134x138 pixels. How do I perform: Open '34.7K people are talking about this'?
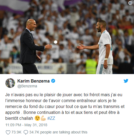click(x=58, y=132)
